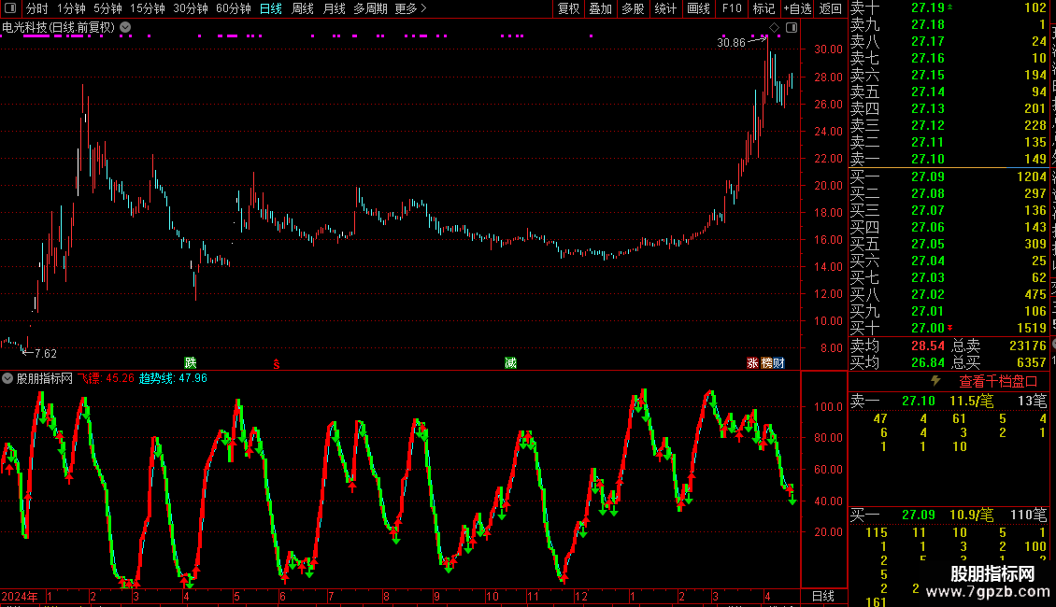Viewport: 1056px width, 607px height.
Task: Click the 返回 back button
Action: click(831, 8)
